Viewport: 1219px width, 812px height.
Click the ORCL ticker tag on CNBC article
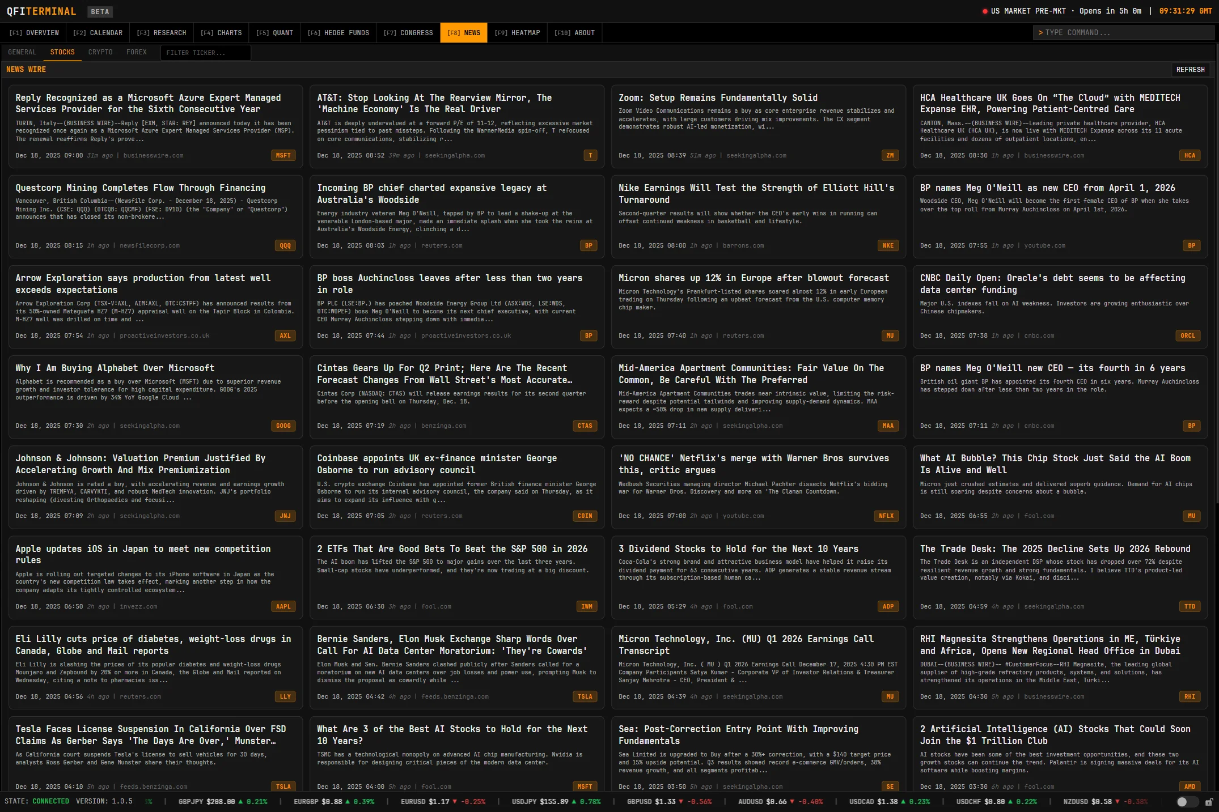pos(1187,335)
